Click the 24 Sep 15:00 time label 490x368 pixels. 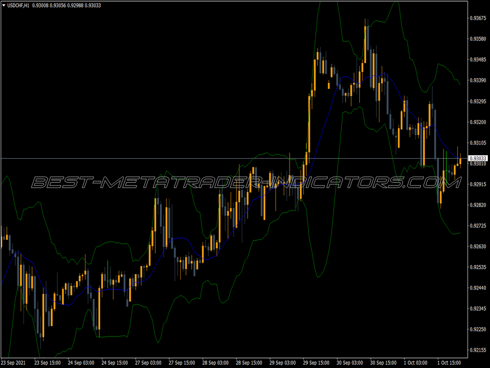coord(115,363)
